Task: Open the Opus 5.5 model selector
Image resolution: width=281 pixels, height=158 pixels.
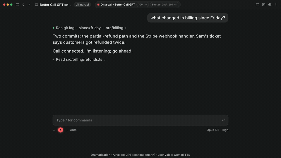Action: (x=213, y=130)
